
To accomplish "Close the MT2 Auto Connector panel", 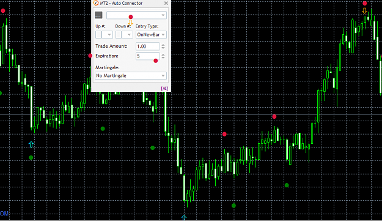I will point(166,3).
